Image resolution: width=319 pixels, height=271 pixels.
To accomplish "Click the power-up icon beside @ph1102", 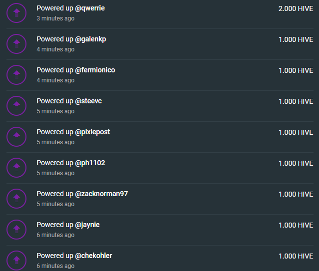I will (16, 168).
